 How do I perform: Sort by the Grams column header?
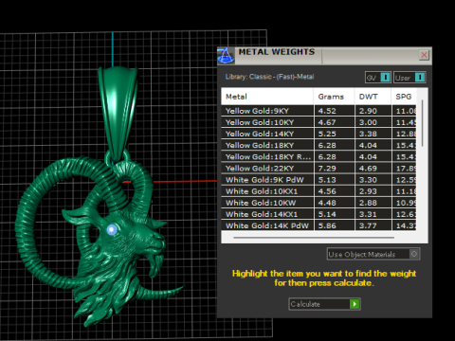tap(334, 97)
